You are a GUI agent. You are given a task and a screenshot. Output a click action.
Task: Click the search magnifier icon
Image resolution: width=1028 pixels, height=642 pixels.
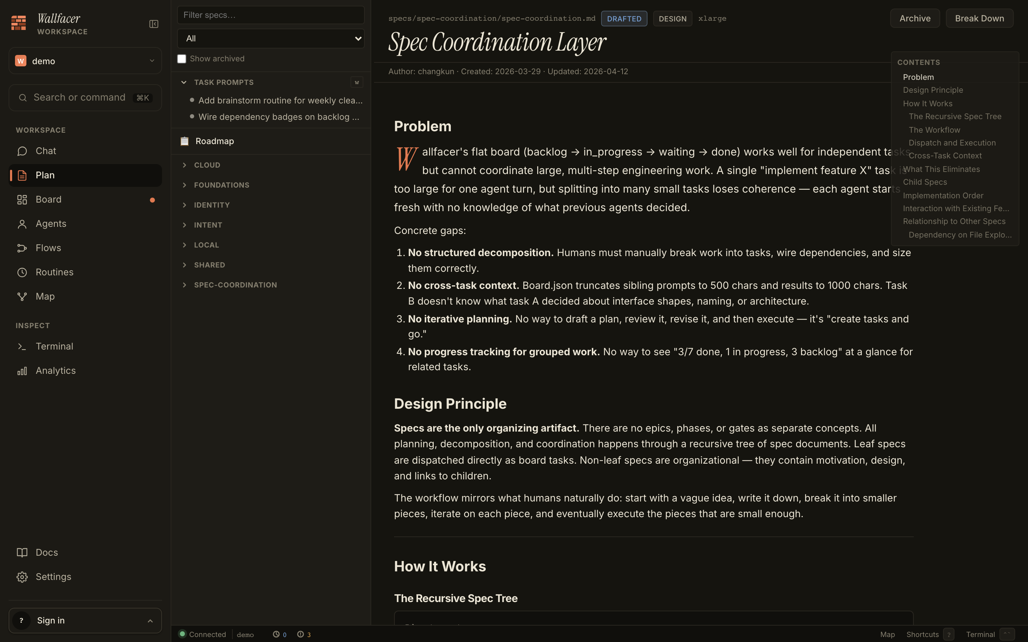point(23,98)
